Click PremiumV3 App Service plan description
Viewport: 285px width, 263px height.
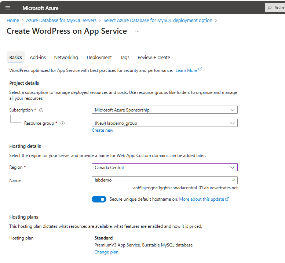click(x=143, y=245)
